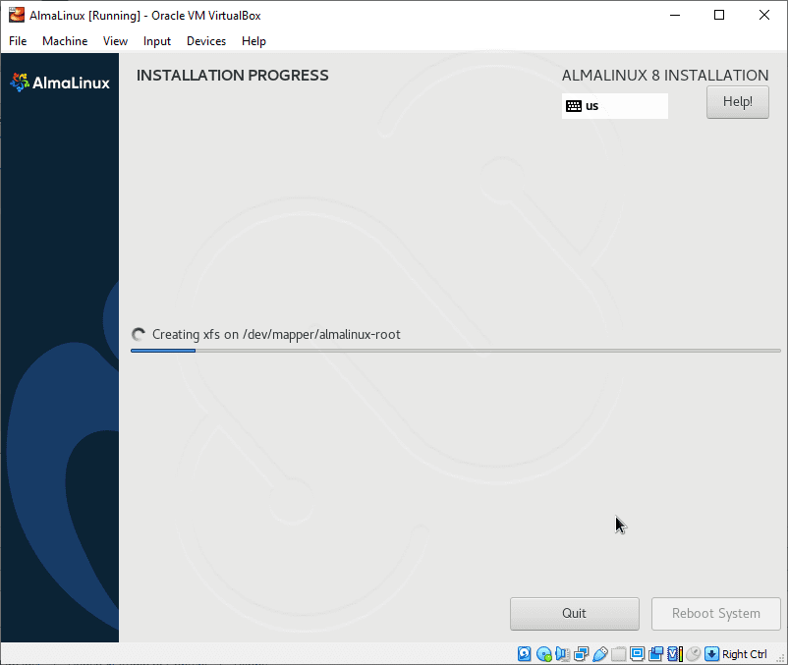Click the AlmaLinux logo in sidebar
The width and height of the screenshot is (788, 665).
[x=60, y=83]
